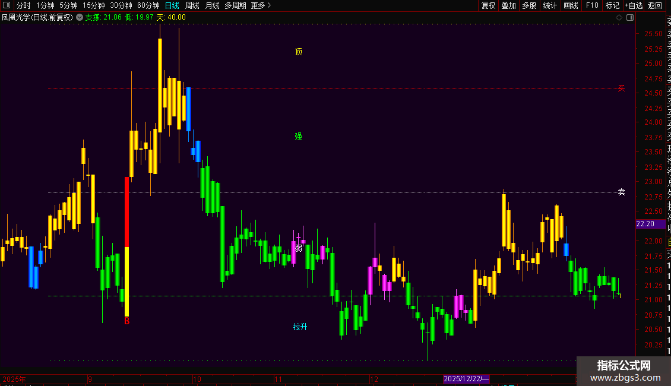The height and width of the screenshot is (386, 671).
Task: Click the 弱 label on chart
Action: [x=299, y=248]
